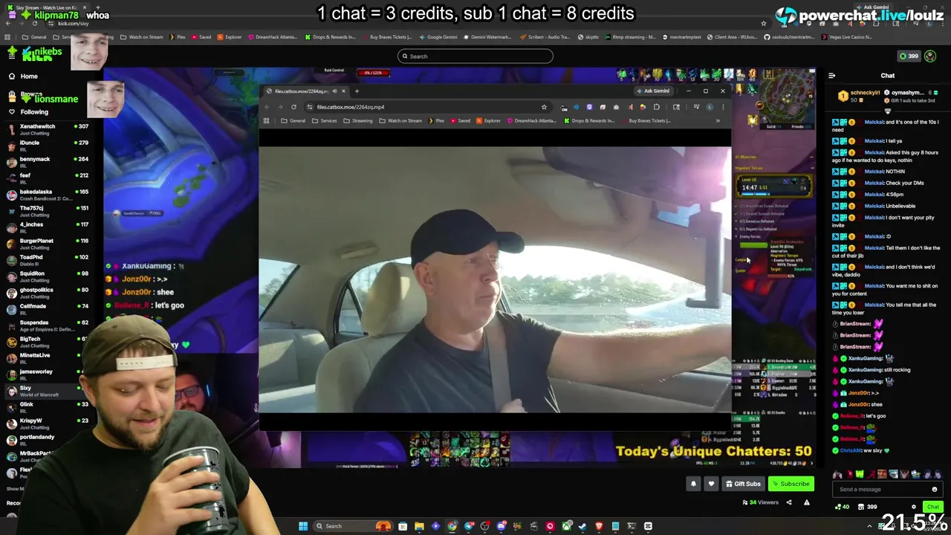Open the share icon next to Viewers

pos(789,502)
